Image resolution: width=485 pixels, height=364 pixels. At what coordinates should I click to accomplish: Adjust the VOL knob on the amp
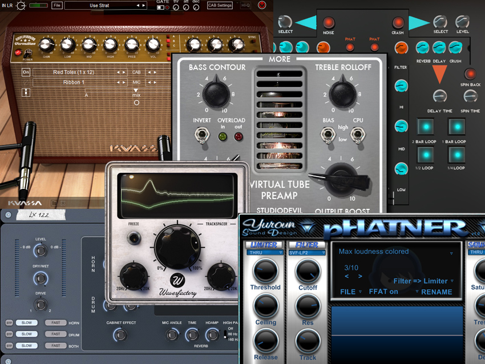pos(153,45)
